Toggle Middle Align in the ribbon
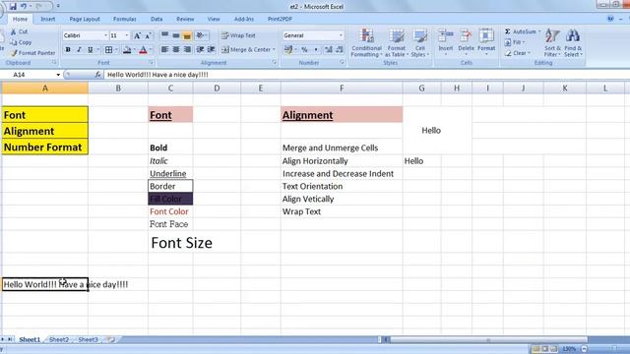 coord(176,35)
